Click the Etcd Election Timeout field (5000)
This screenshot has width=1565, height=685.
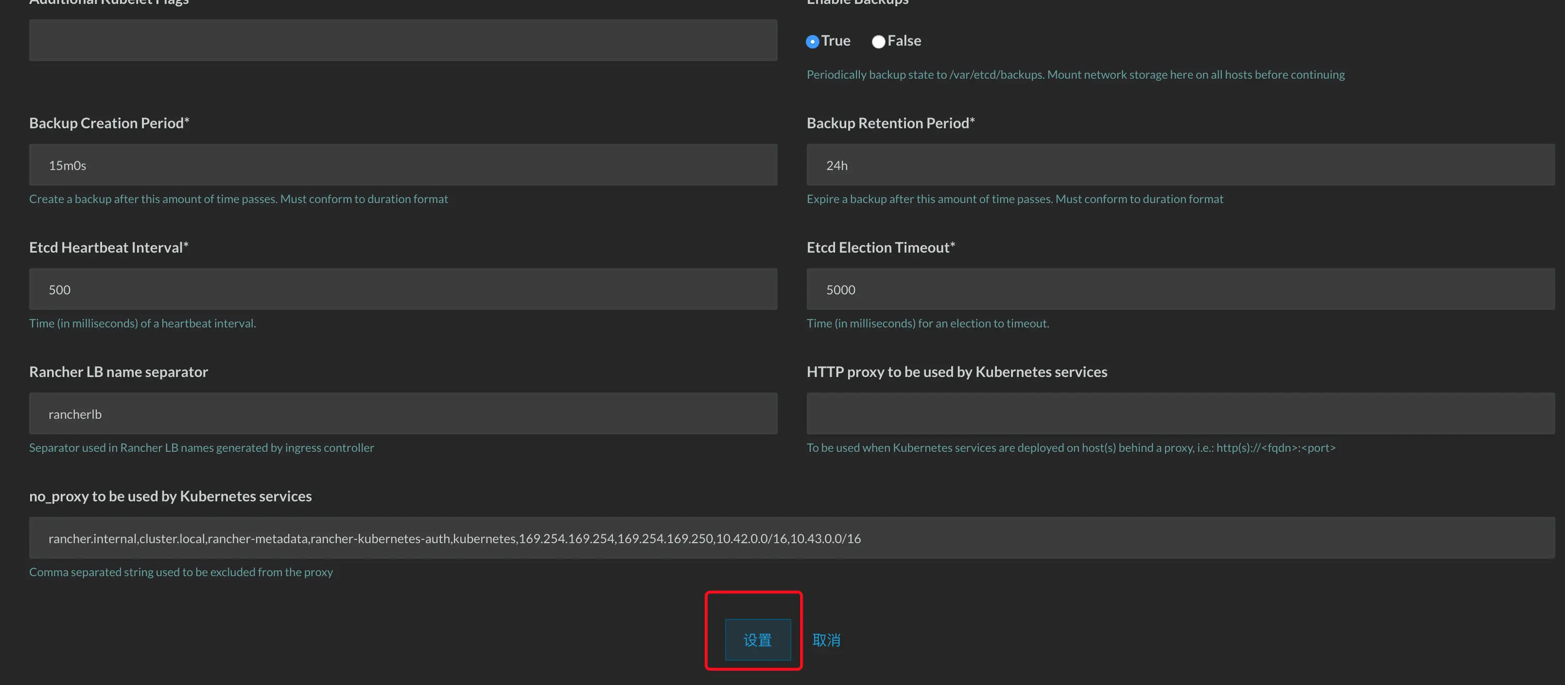pos(1180,289)
